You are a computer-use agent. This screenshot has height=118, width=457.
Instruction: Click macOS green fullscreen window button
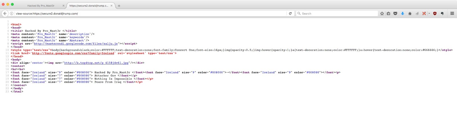pyautogui.click(x=13, y=4)
